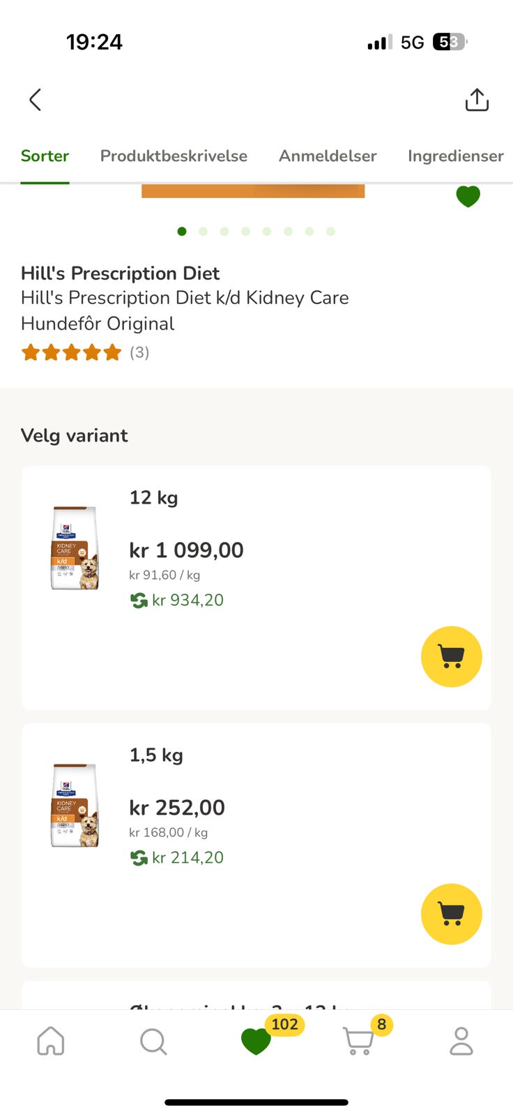Switch to the Anmeldelser tab

[328, 156]
